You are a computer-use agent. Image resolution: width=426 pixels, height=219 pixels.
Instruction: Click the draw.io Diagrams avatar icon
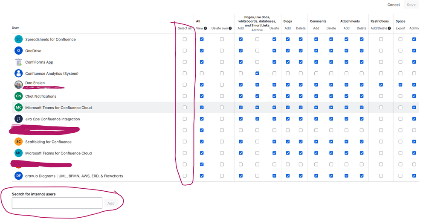coord(18,176)
